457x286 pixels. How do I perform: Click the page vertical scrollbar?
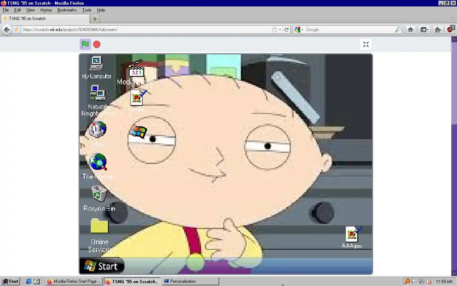[x=454, y=156]
